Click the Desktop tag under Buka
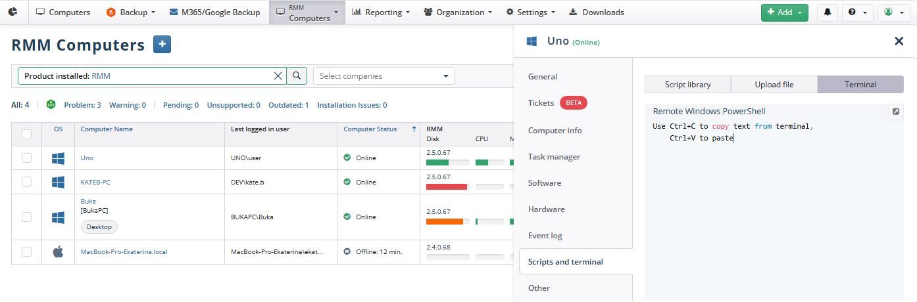 [x=99, y=226]
